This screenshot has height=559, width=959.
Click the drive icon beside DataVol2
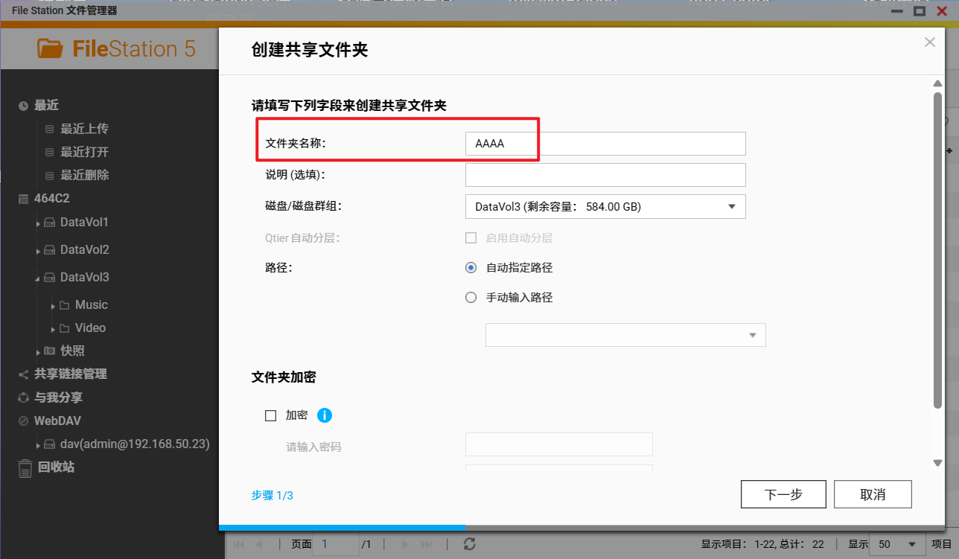coord(49,250)
